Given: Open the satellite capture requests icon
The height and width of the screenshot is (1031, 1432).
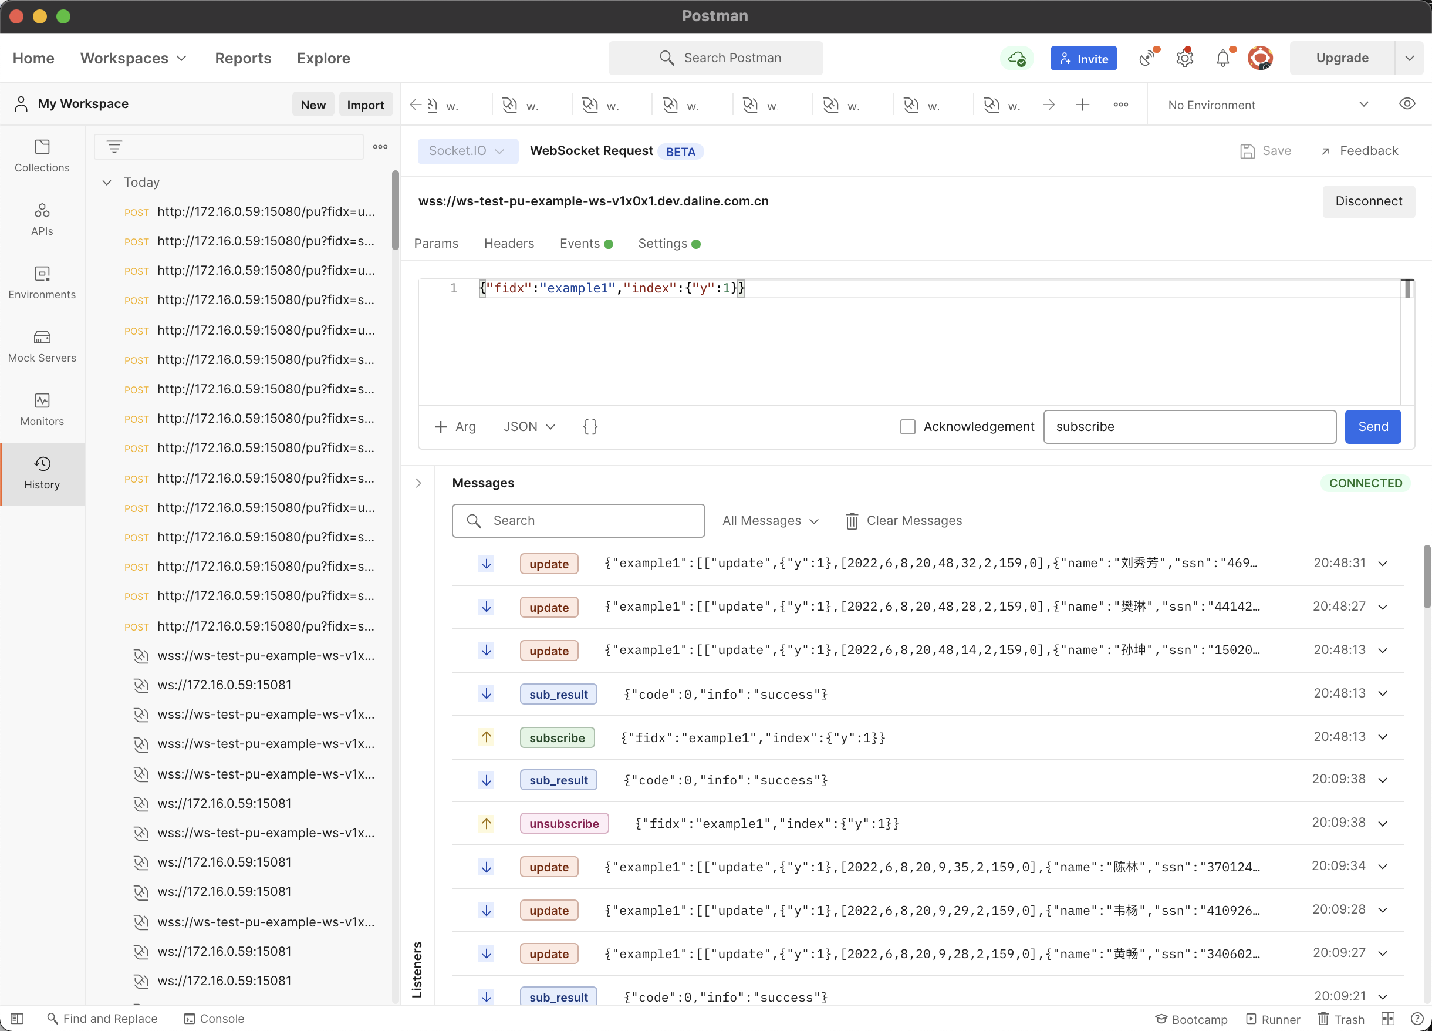Looking at the screenshot, I should [x=1148, y=58].
